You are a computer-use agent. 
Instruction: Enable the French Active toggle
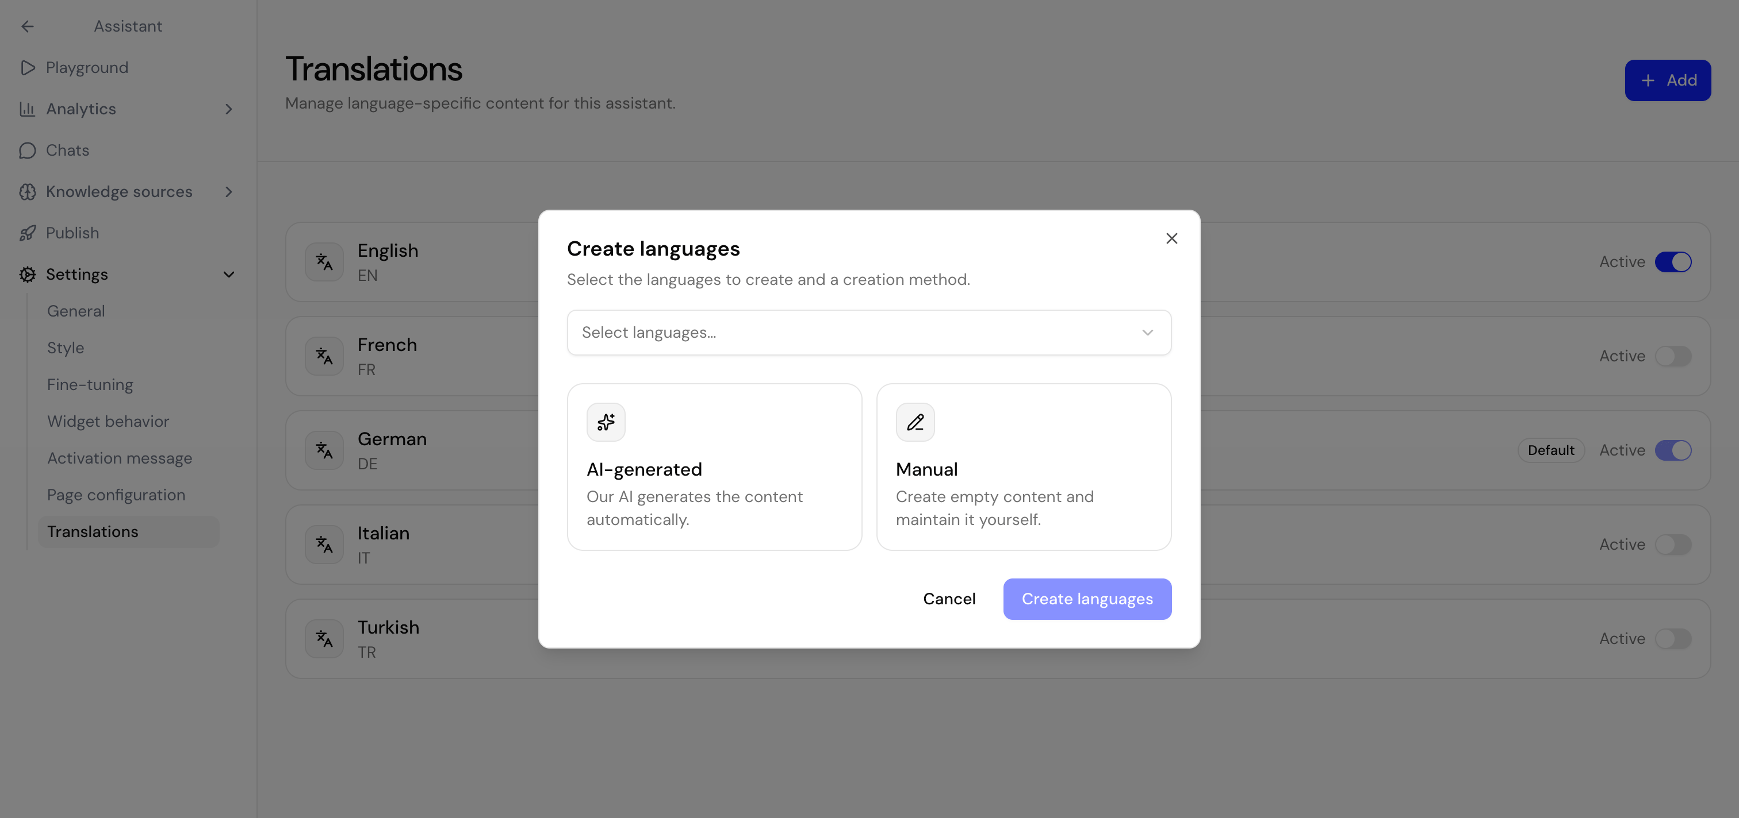[x=1673, y=356]
